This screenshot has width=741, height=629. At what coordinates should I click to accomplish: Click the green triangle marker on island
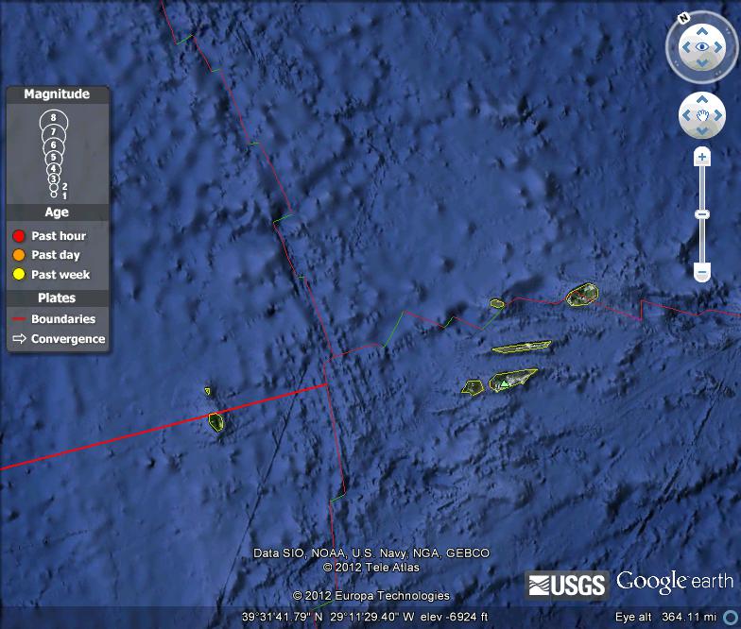(x=505, y=383)
